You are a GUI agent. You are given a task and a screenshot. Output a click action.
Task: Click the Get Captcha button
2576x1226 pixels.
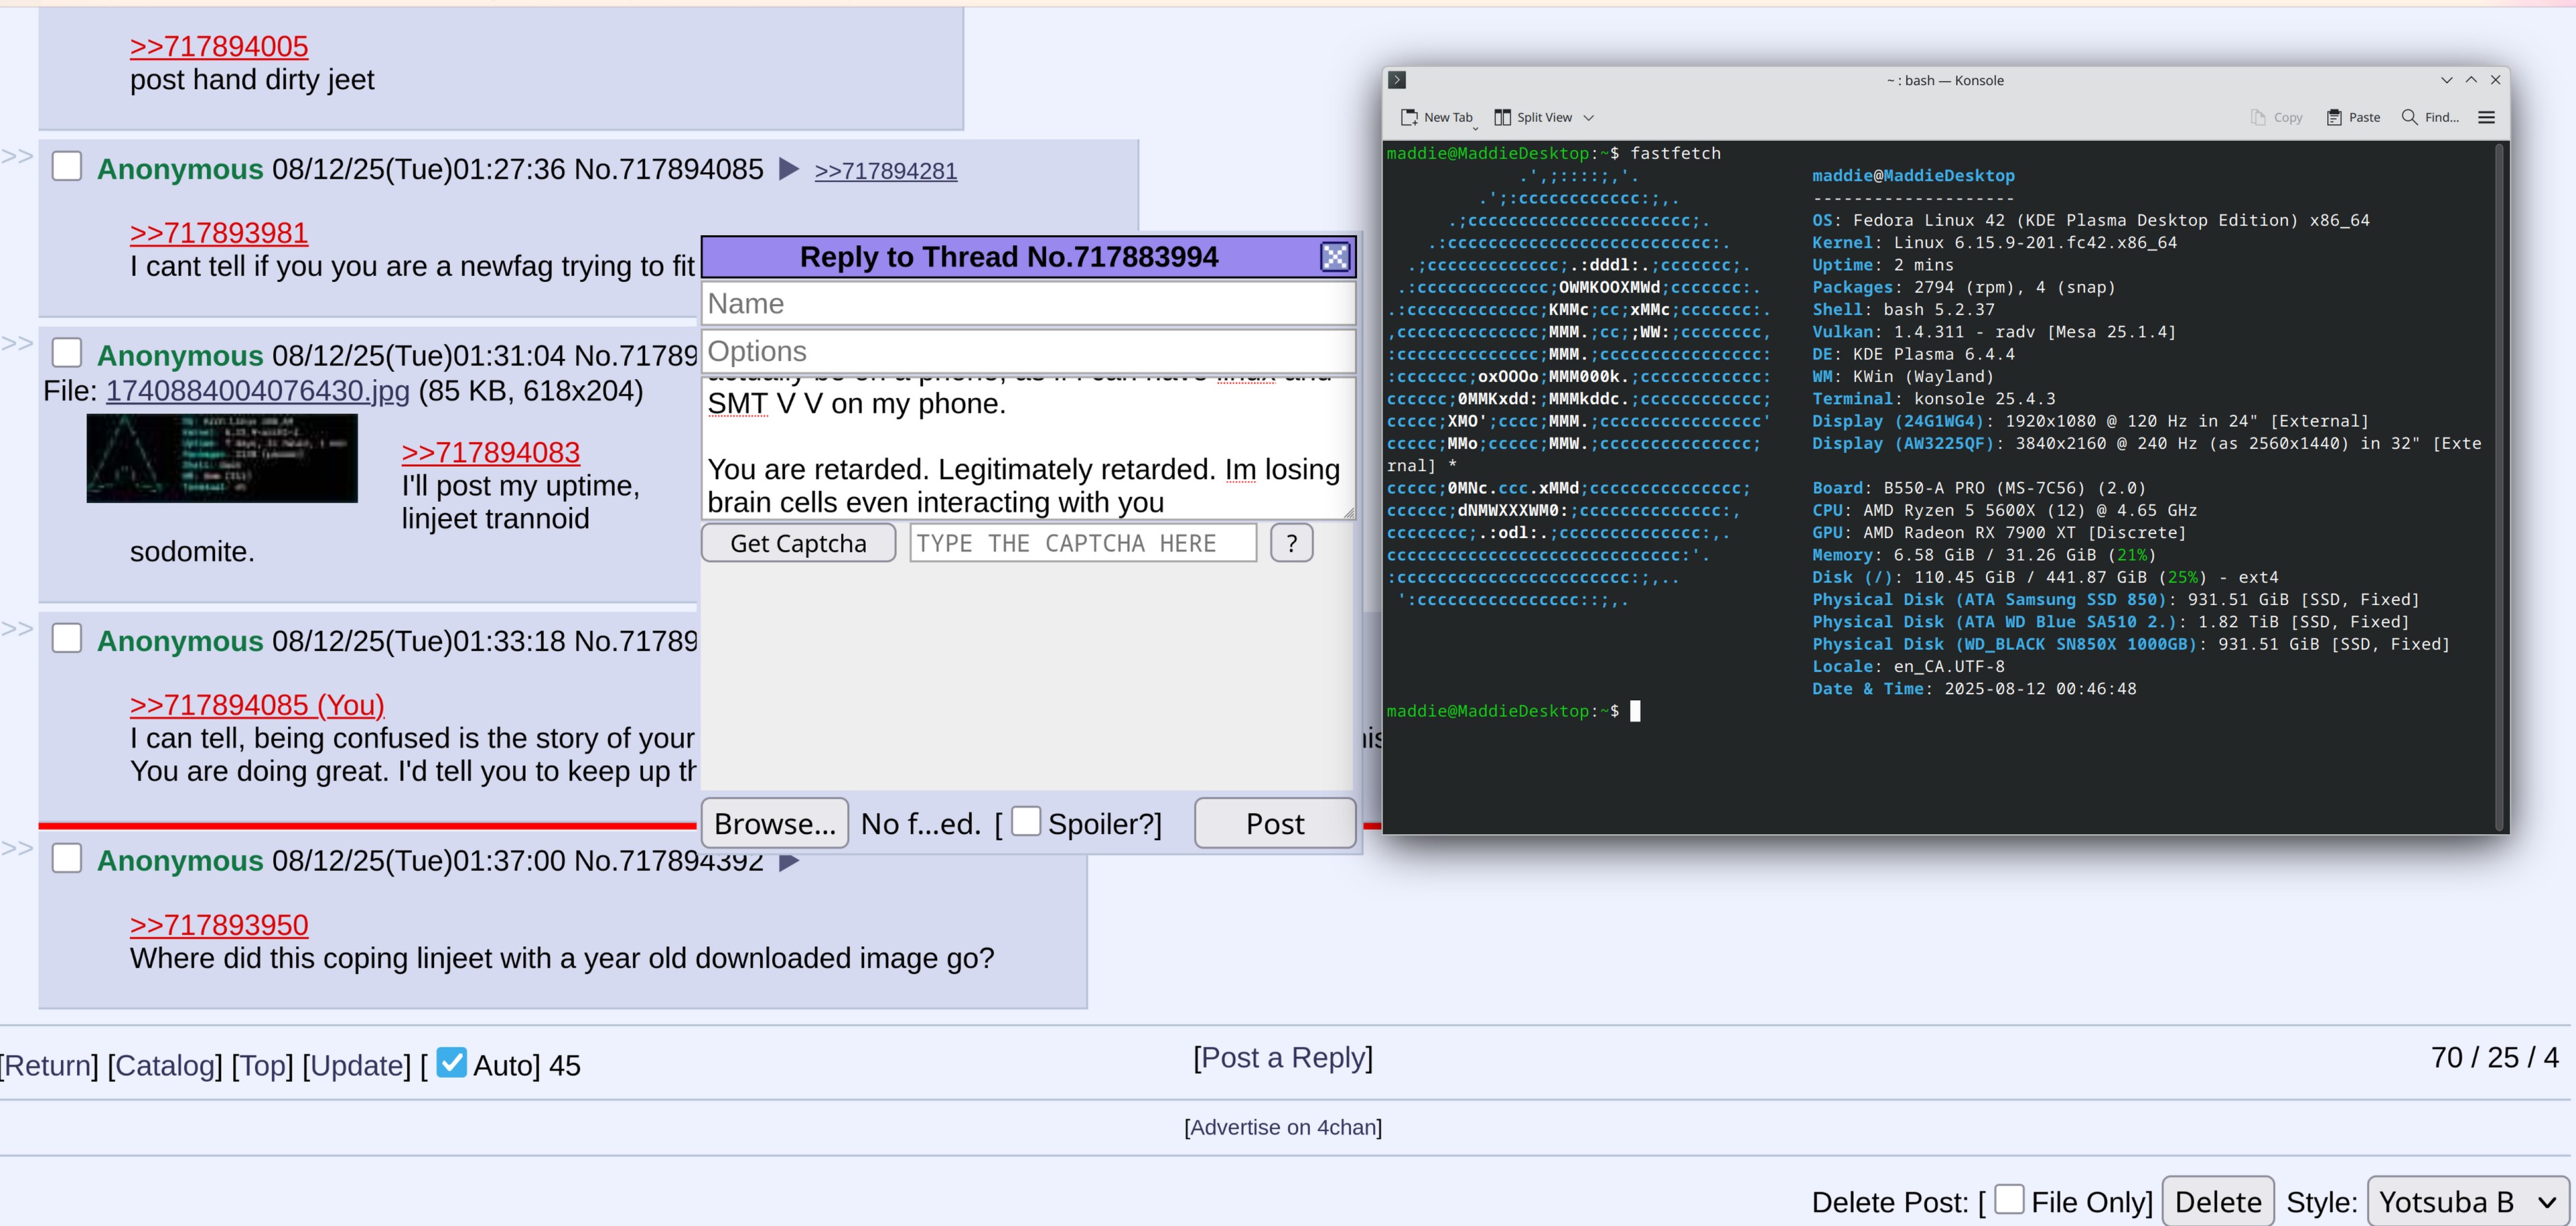coord(798,543)
